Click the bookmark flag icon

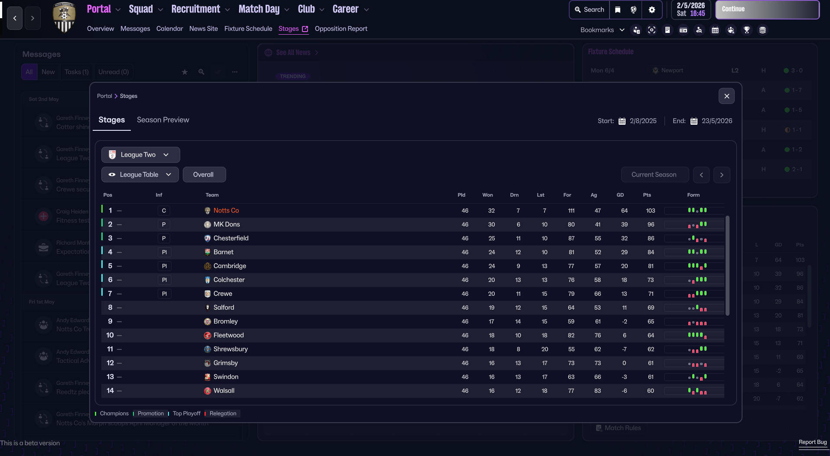618,10
